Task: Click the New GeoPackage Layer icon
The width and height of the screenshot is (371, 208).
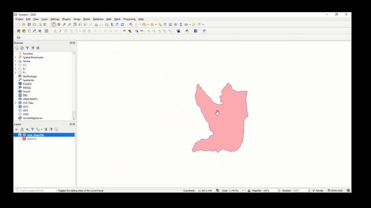Action: pyautogui.click(x=24, y=31)
